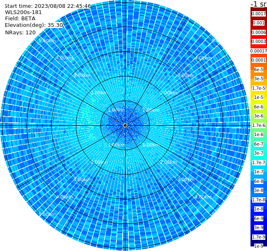Click the 1.7e-6 colorbar tick label

click(x=259, y=125)
